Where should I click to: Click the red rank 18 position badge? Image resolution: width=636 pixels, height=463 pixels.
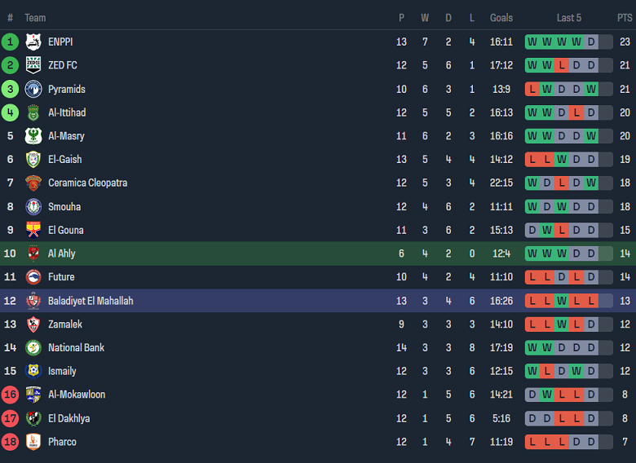10,442
